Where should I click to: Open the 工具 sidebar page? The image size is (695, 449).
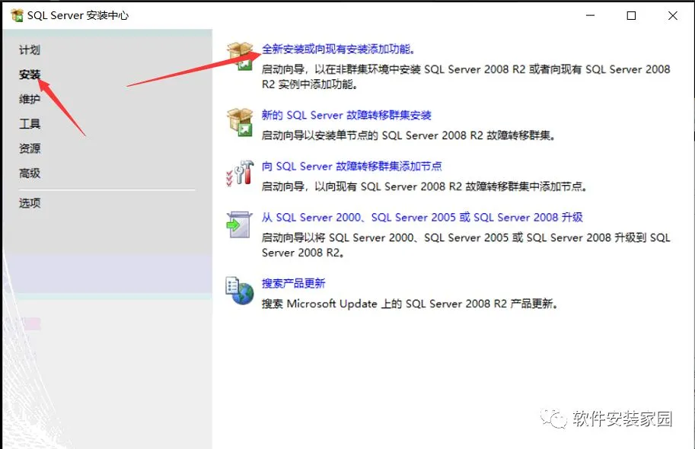(x=30, y=123)
